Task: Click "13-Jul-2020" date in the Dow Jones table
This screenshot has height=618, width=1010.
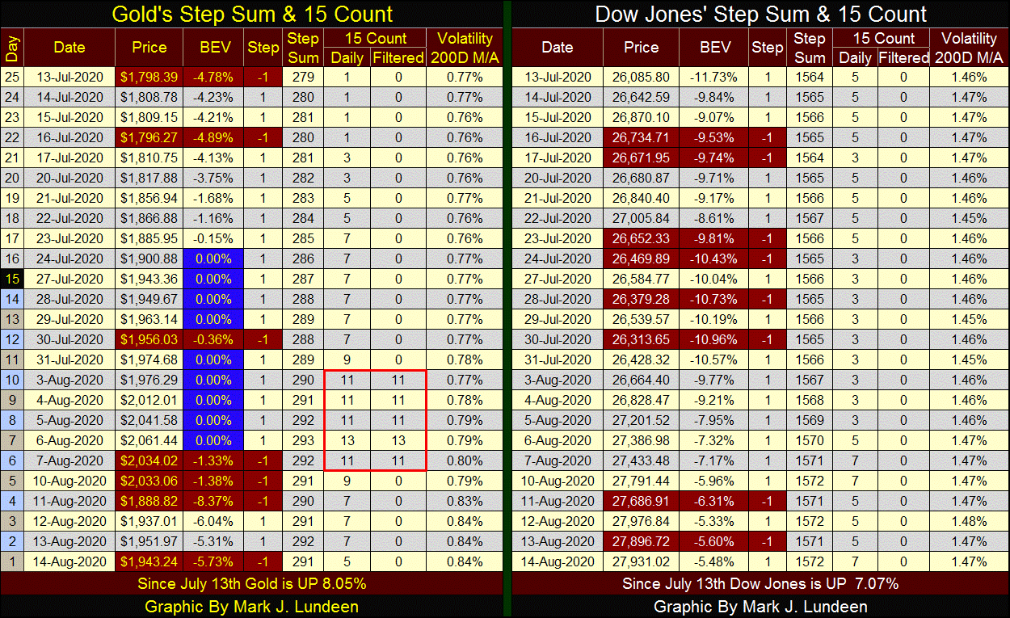Action: click(x=558, y=77)
